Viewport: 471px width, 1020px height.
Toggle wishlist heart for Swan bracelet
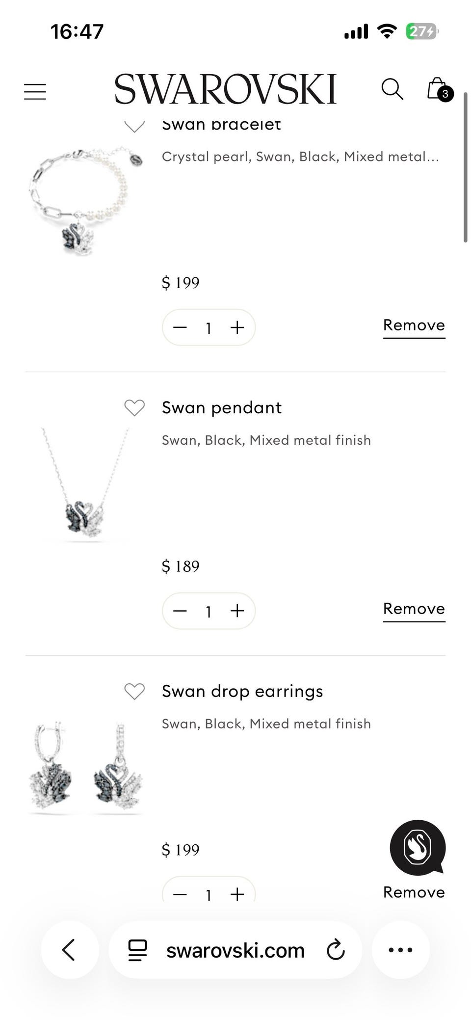coord(134,126)
